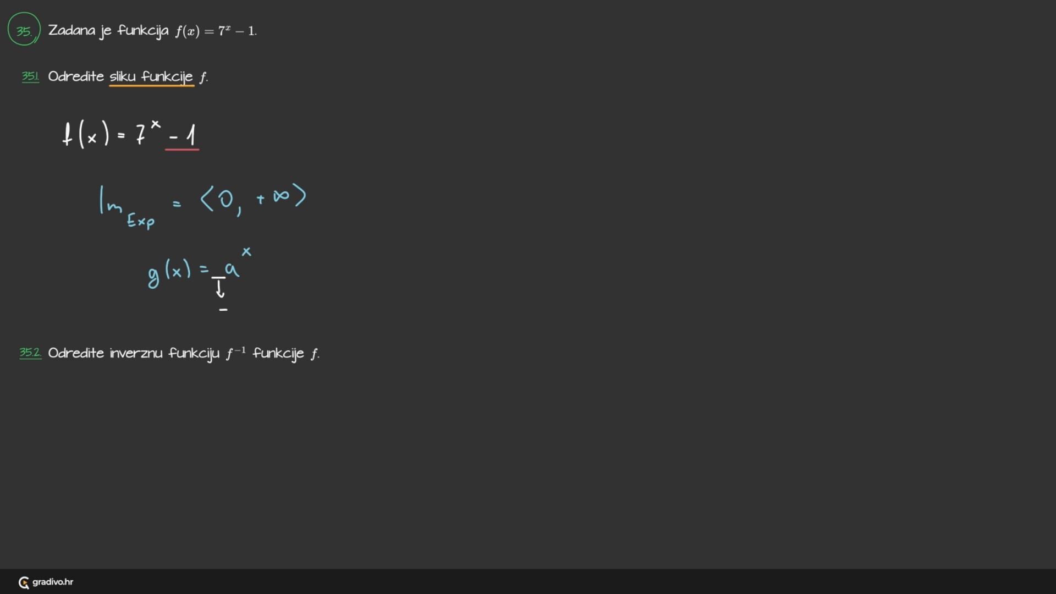The width and height of the screenshot is (1056, 594).
Task: Open the gradivo.hr text link
Action: [x=53, y=582]
